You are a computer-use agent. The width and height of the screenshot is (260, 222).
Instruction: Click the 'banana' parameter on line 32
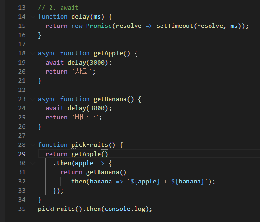pos(100,181)
